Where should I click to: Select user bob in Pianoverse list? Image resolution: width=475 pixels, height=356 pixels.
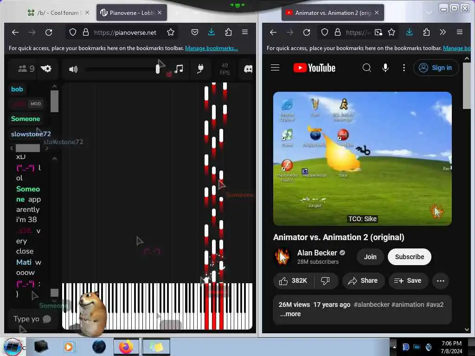pos(17,89)
